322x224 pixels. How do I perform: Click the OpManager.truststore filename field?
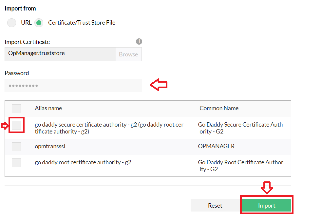point(59,54)
